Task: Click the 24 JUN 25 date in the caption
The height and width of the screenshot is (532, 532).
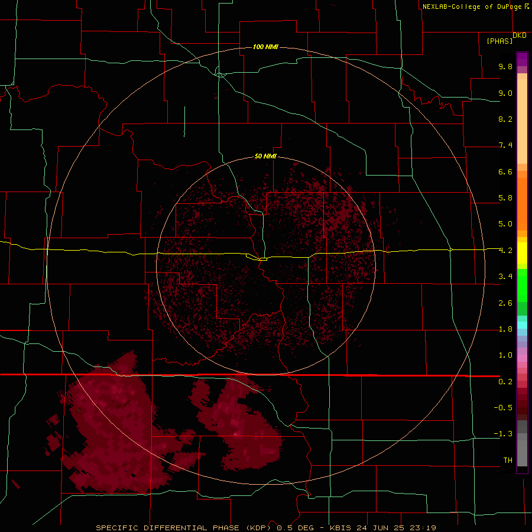Action: pyautogui.click(x=381, y=528)
